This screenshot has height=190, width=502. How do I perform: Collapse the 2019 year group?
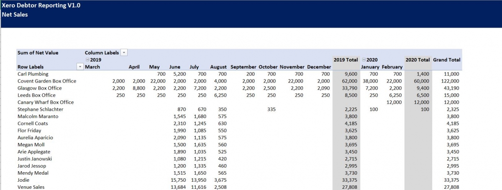pyautogui.click(x=87, y=60)
